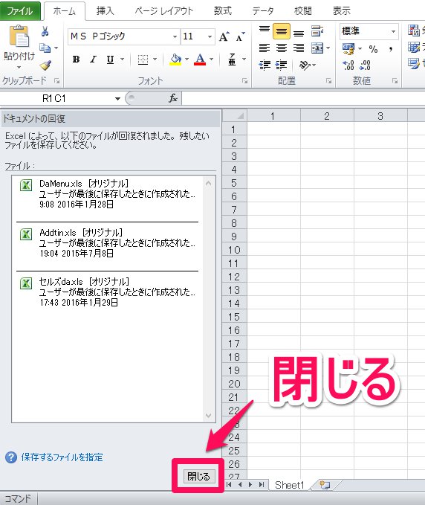The width and height of the screenshot is (425, 505).
Task: Click column header 2
Action: point(327,116)
